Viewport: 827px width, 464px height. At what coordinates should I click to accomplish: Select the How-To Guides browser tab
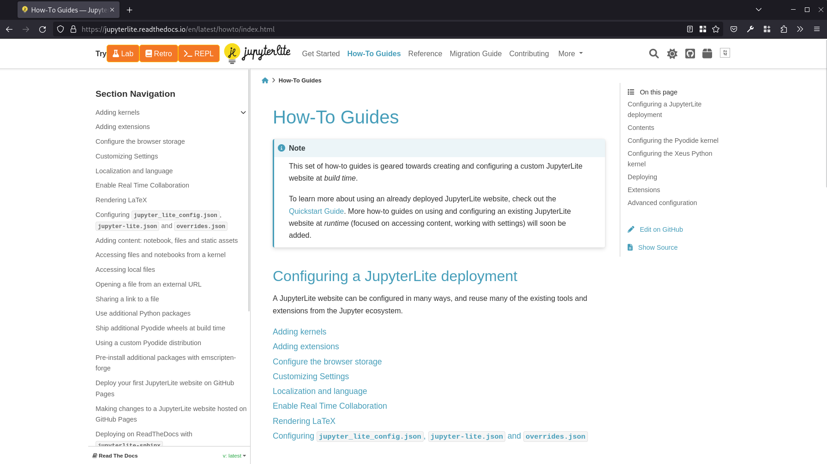(68, 10)
